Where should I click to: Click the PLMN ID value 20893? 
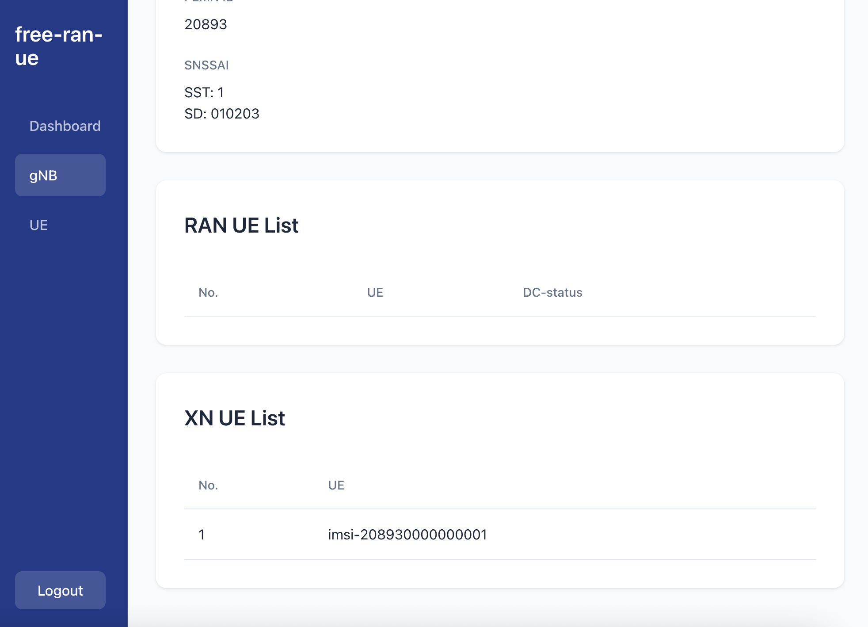pos(206,24)
